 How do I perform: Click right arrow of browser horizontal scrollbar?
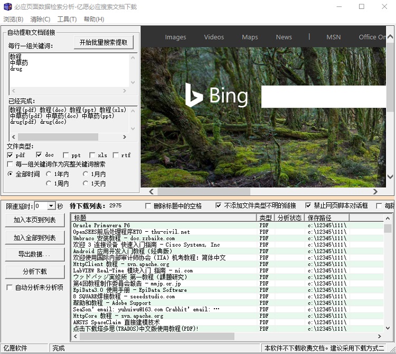click(x=375, y=192)
